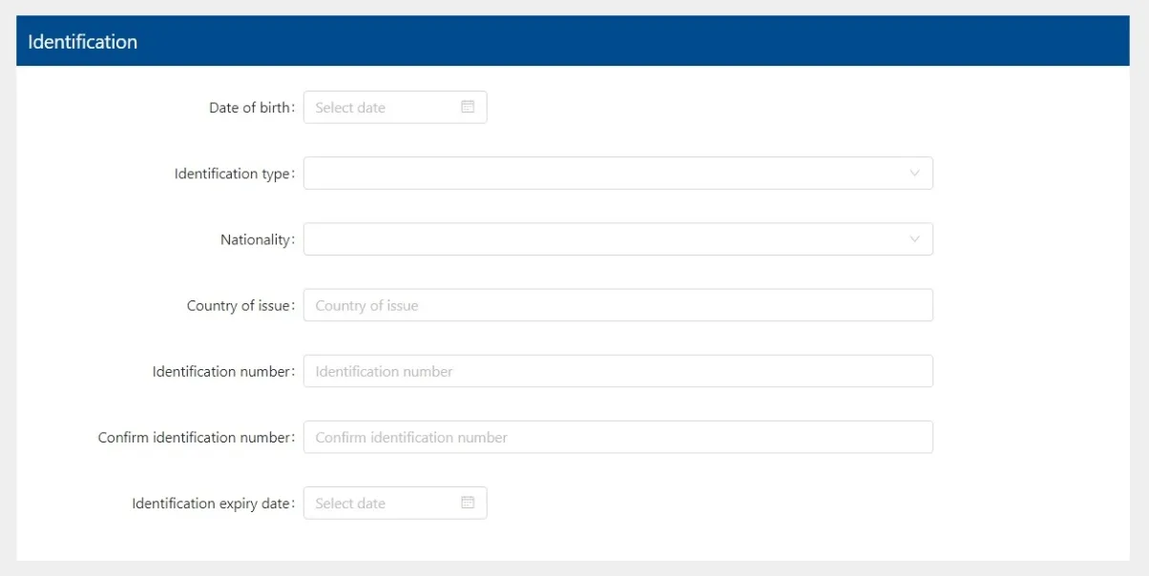
Task: Open the Nationality dropdown field
Action: [601, 239]
